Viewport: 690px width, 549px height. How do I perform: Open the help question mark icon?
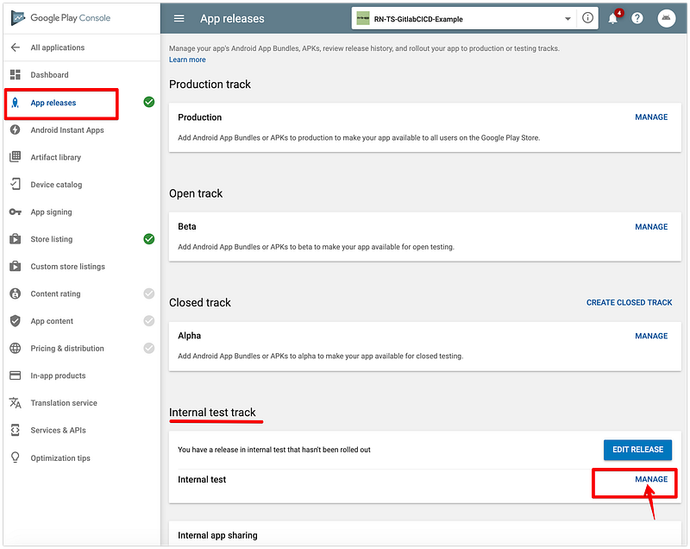tap(637, 18)
